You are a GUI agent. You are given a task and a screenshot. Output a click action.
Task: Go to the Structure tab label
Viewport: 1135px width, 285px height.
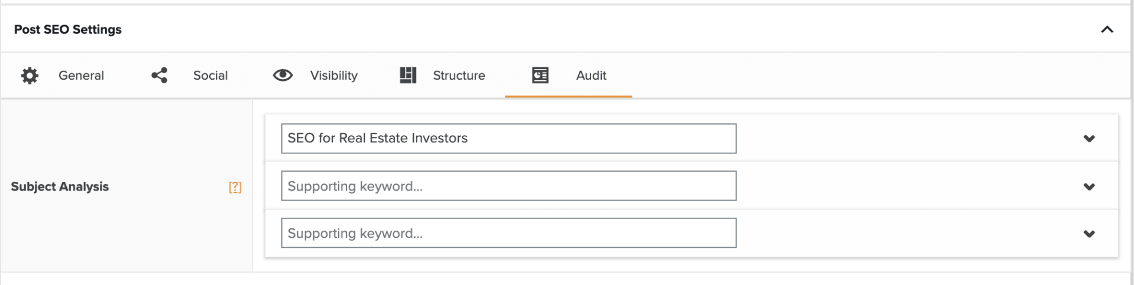pos(459,76)
